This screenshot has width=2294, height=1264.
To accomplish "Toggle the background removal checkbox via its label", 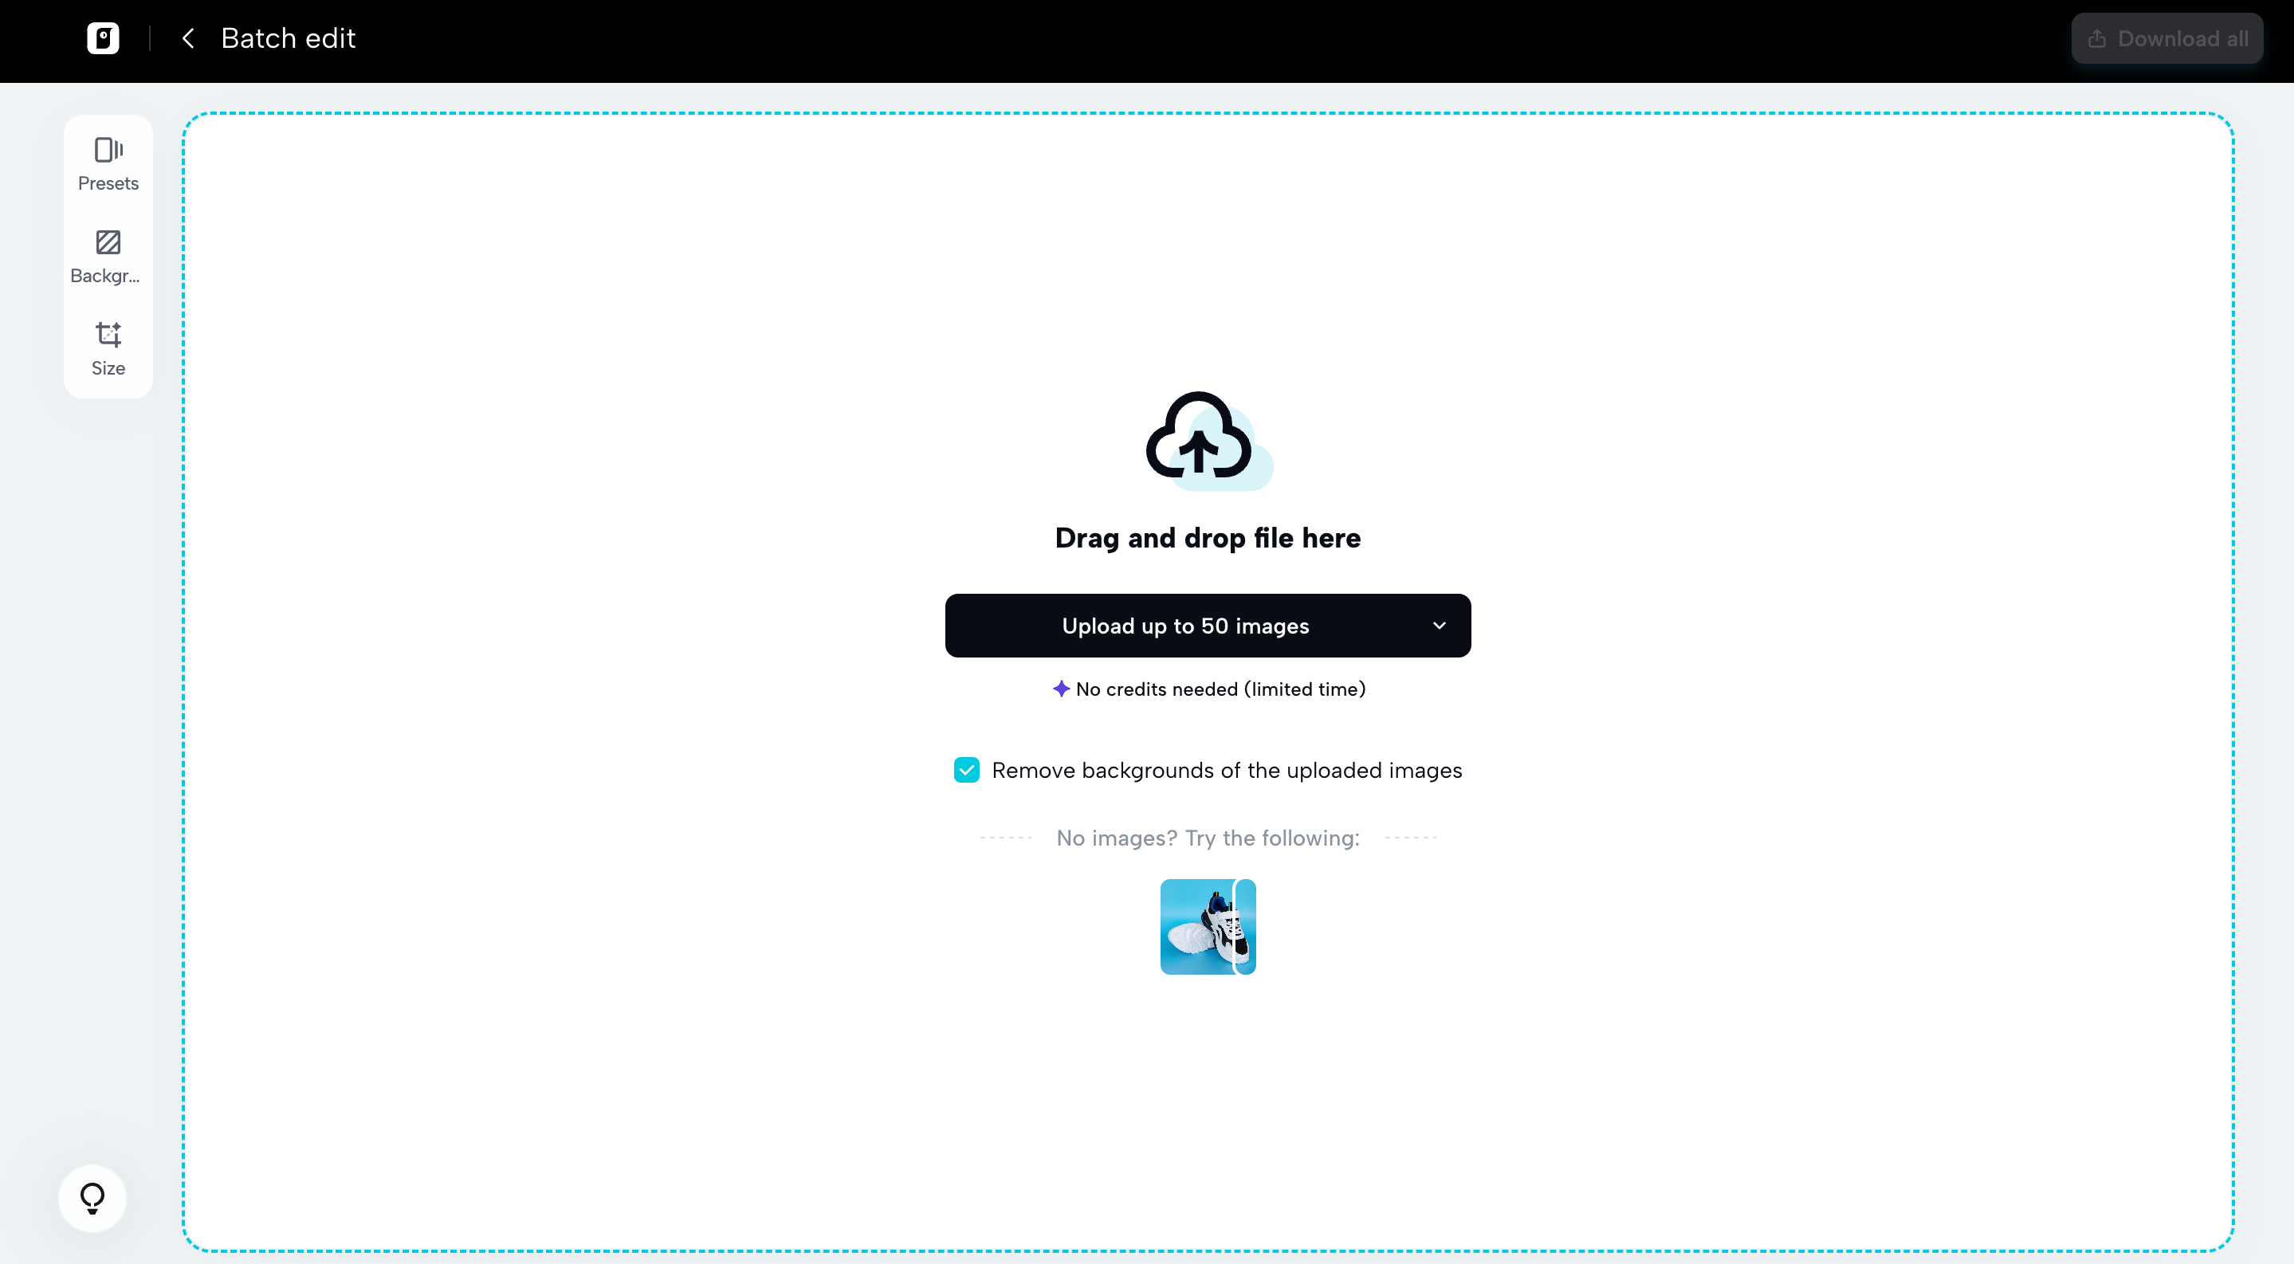I will click(x=1226, y=770).
